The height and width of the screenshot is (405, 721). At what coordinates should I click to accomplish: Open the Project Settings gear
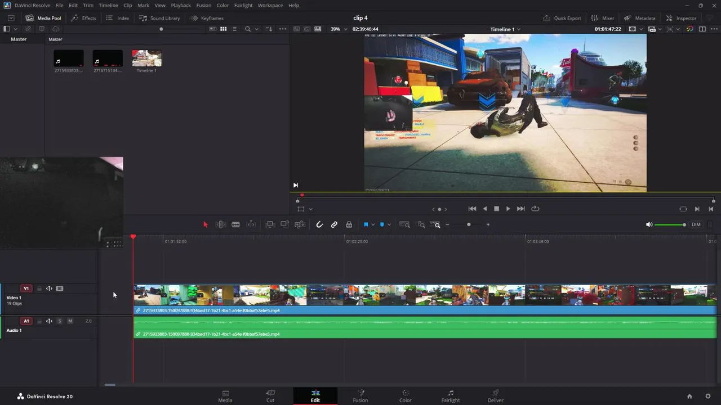708,396
